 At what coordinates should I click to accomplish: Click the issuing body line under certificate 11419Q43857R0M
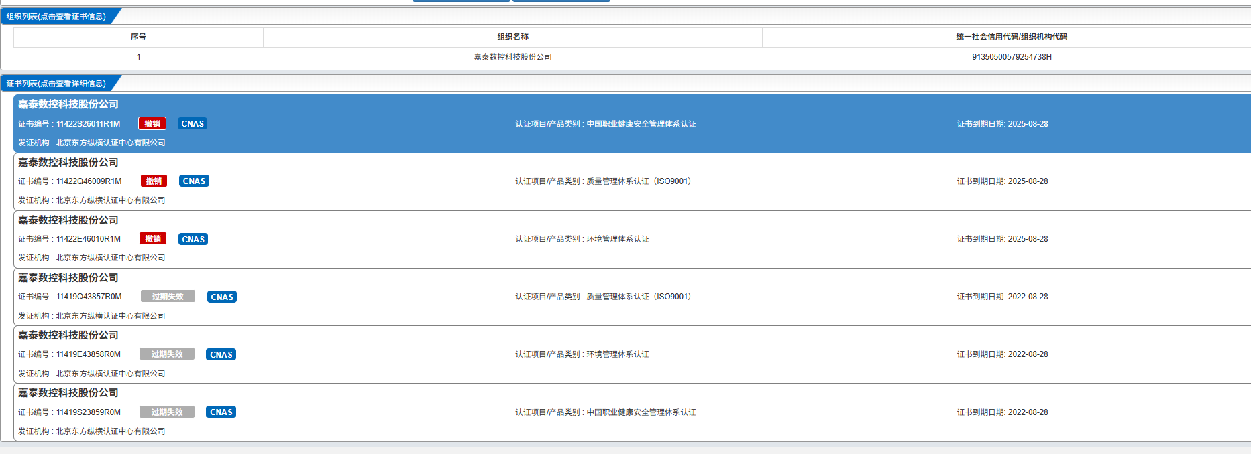pos(92,316)
